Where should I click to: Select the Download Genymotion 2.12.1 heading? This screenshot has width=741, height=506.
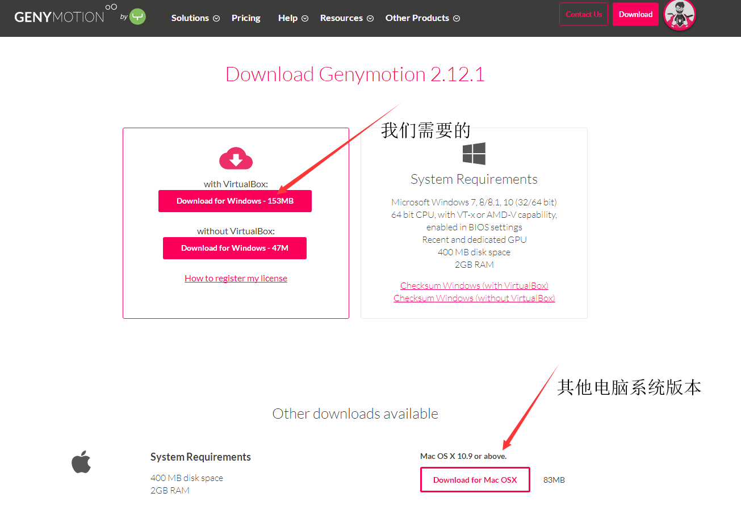click(x=355, y=74)
